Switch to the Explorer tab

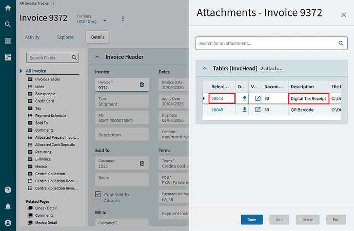coord(66,37)
